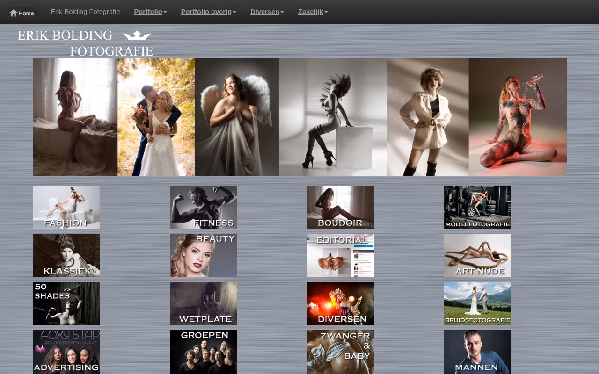Open the Groepen gallery thumbnail
599x374 pixels.
204,352
